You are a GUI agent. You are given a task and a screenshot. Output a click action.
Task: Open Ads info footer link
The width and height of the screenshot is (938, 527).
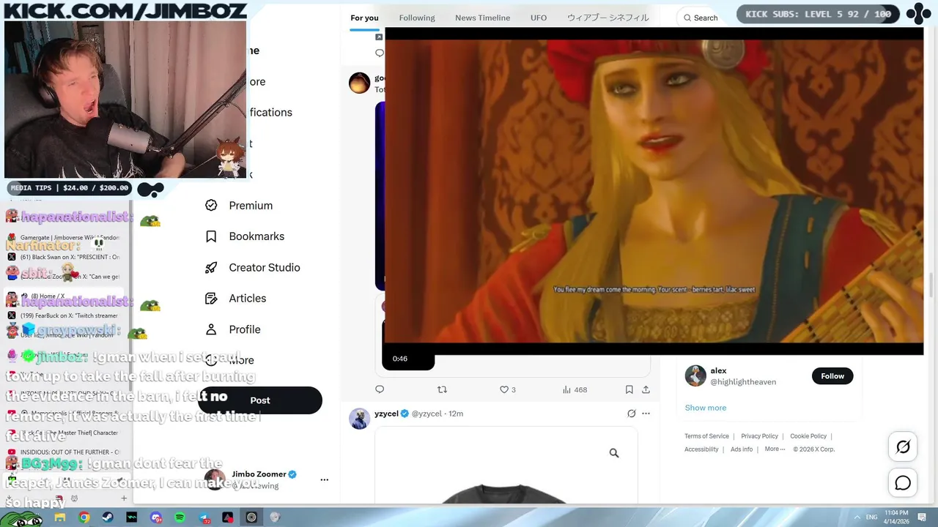pos(742,449)
